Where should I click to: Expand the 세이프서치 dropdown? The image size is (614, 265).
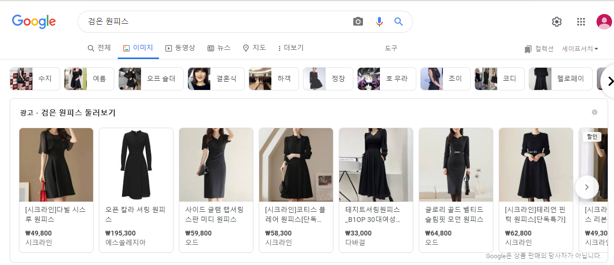(580, 49)
